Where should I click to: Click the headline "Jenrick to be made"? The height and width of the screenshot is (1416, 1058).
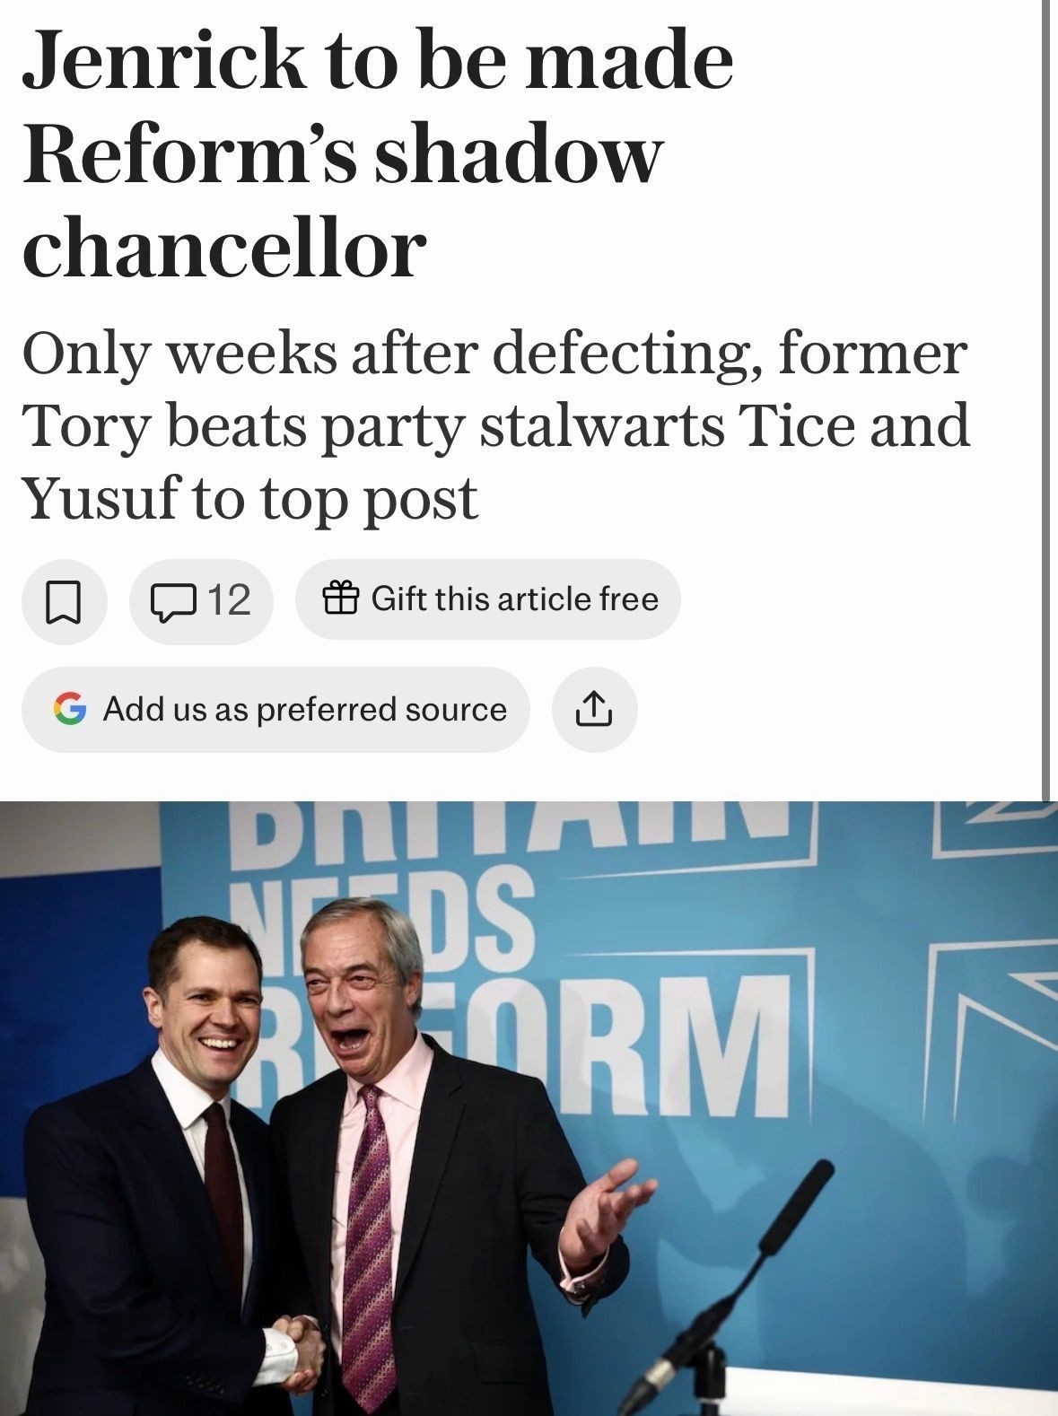378,61
